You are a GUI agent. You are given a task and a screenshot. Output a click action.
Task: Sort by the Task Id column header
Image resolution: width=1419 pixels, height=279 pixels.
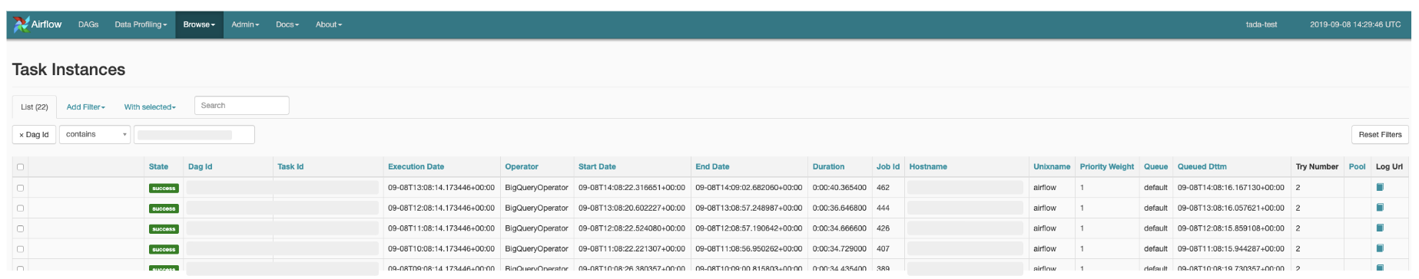[290, 166]
